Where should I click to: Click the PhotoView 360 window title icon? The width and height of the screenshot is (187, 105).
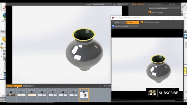[x=113, y=18]
